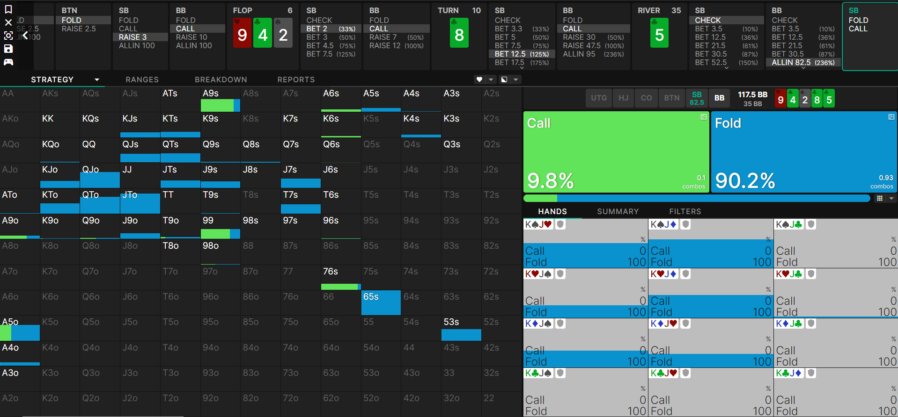The image size is (898, 417).
Task: Select the A9s cell in the hand matrix
Action: point(221,100)
